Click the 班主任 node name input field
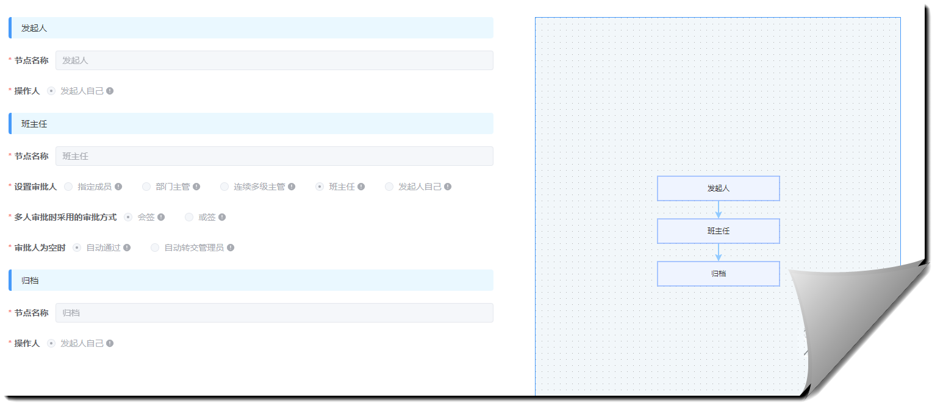Viewport: 943px width, 414px height. pyautogui.click(x=274, y=156)
